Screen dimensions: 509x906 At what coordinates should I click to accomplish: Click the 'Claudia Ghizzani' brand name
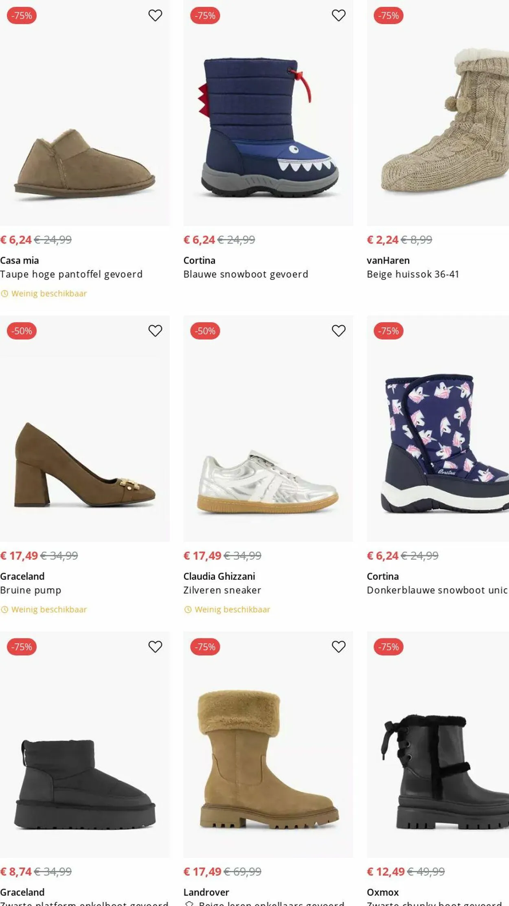pyautogui.click(x=219, y=576)
